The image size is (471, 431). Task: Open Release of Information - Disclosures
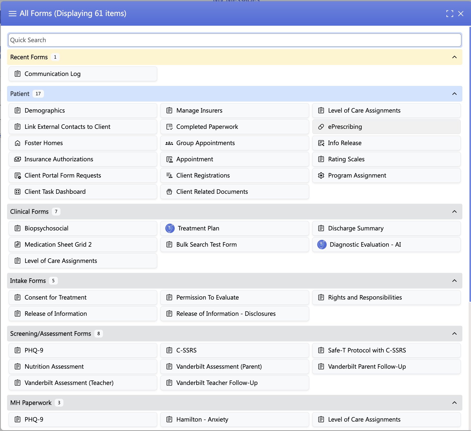click(x=235, y=314)
